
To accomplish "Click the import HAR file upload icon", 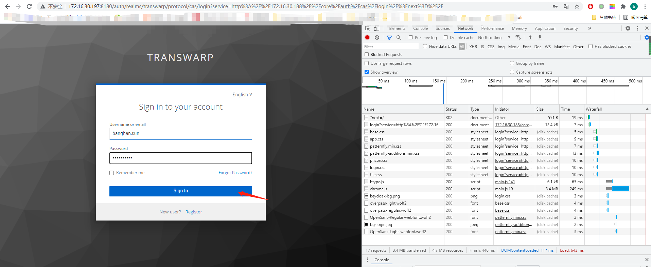I will [x=530, y=37].
